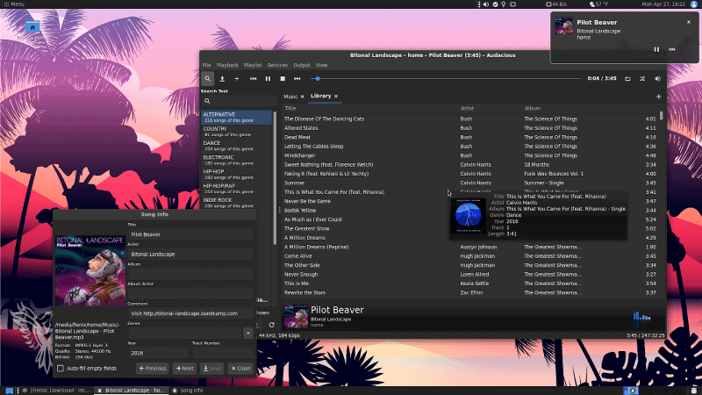
Task: Sort playlist by the Artist column header
Action: pos(490,108)
